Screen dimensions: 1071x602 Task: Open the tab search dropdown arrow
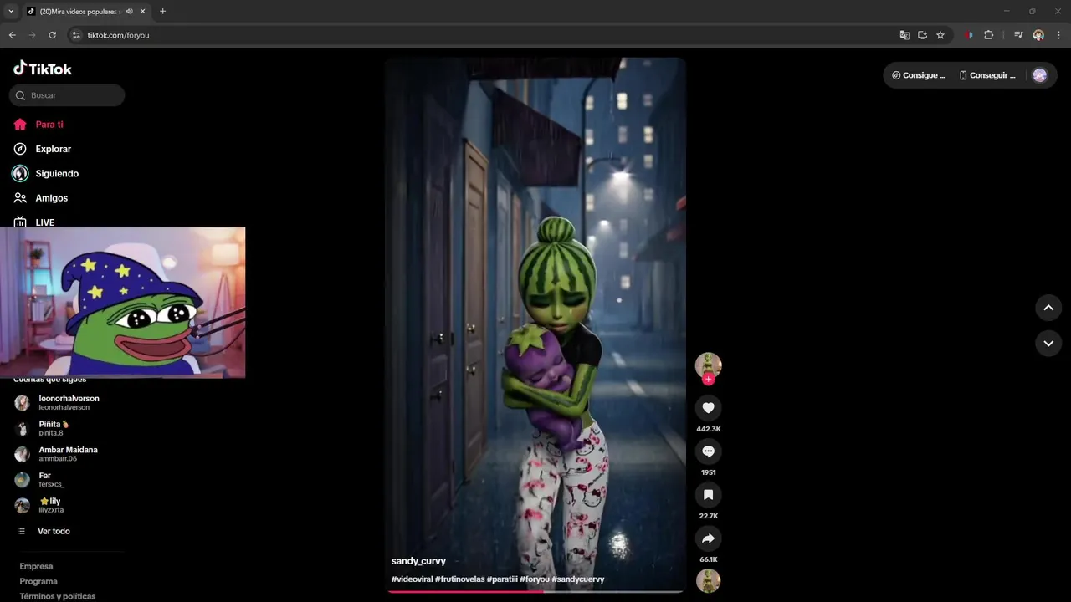(10, 12)
